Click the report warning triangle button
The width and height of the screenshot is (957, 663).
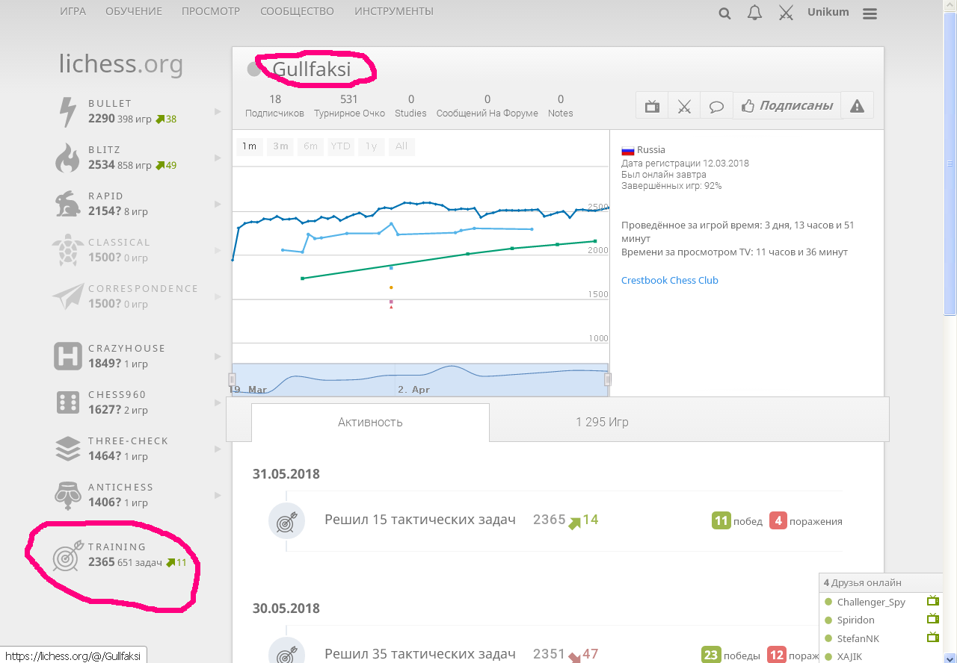pos(857,106)
